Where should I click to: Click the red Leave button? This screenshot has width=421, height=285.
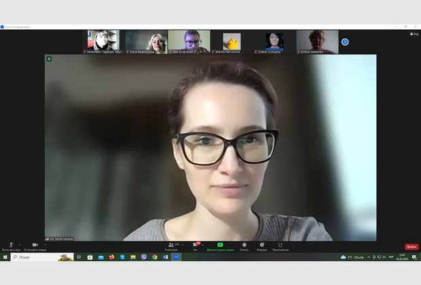pyautogui.click(x=411, y=246)
